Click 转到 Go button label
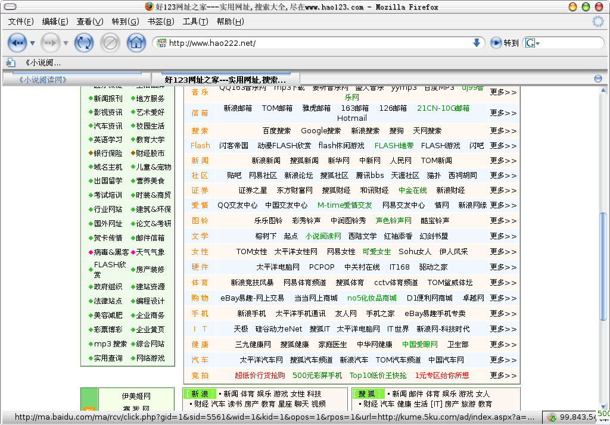Screen dimensions: 610x425 click(511, 43)
